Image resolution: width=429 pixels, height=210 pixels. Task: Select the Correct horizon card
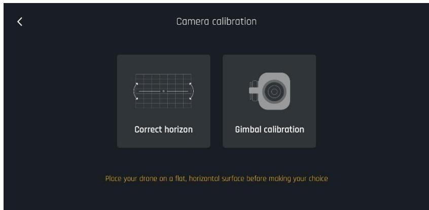164,101
